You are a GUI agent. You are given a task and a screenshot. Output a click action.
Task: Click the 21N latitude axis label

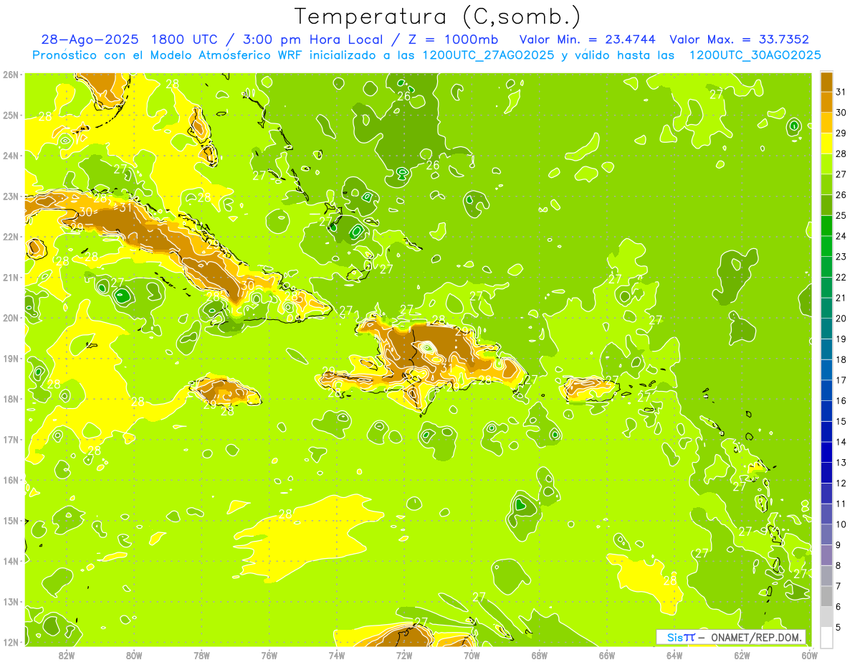(11, 278)
